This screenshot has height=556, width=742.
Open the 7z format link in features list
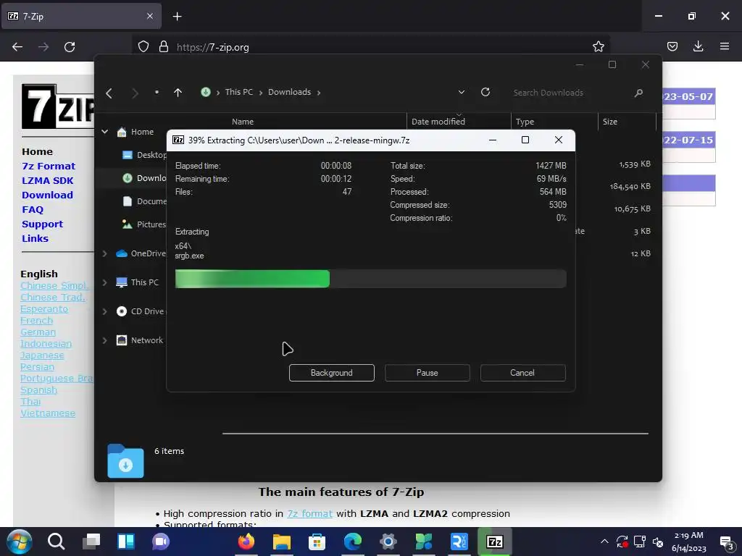[309, 513]
